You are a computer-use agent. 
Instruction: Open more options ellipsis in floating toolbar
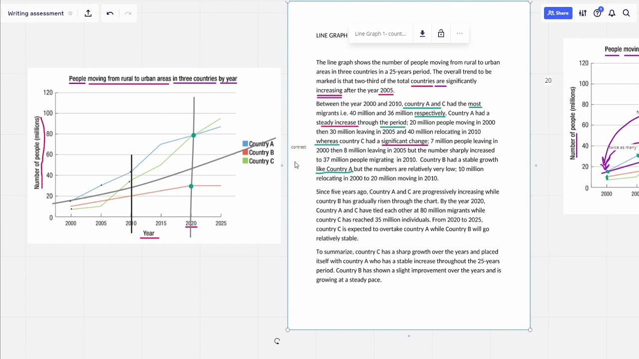460,34
